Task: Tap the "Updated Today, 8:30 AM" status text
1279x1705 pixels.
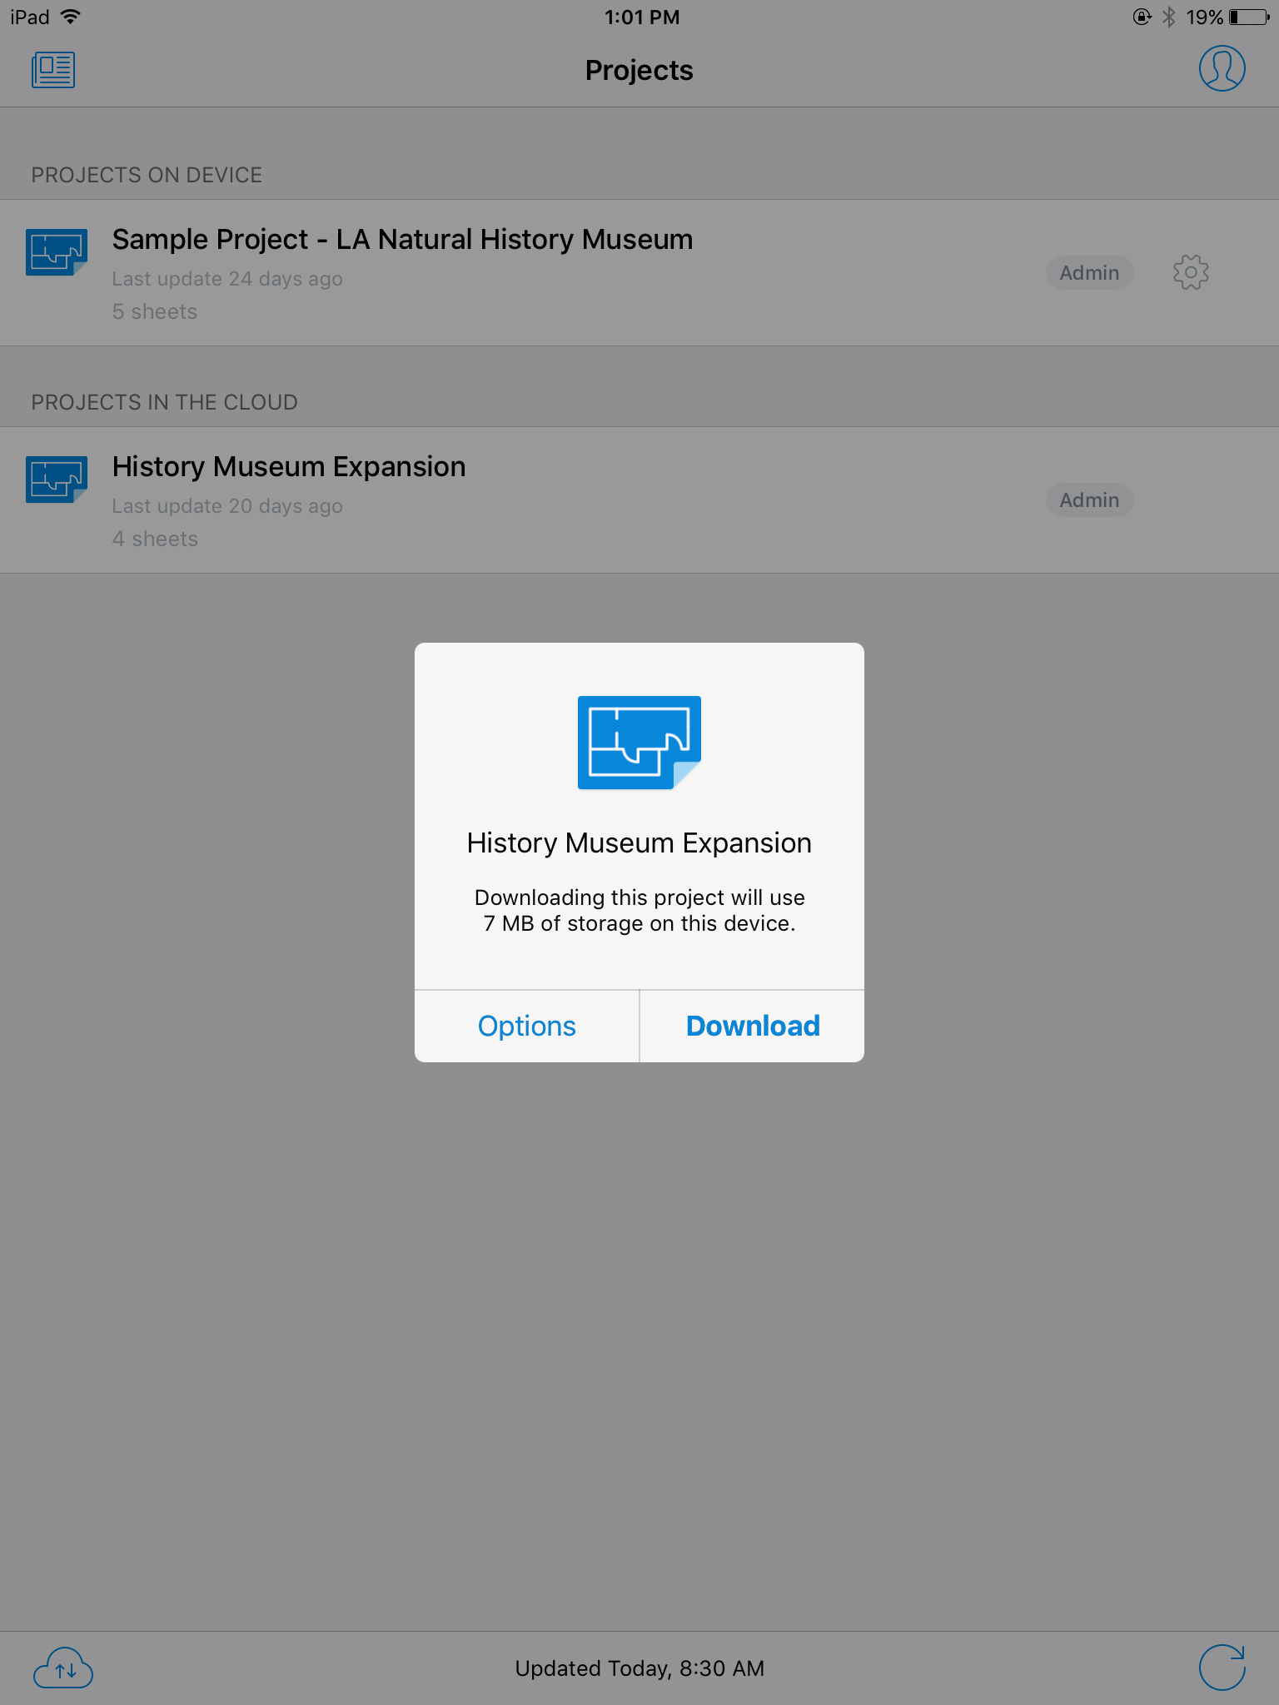Action: [x=639, y=1668]
